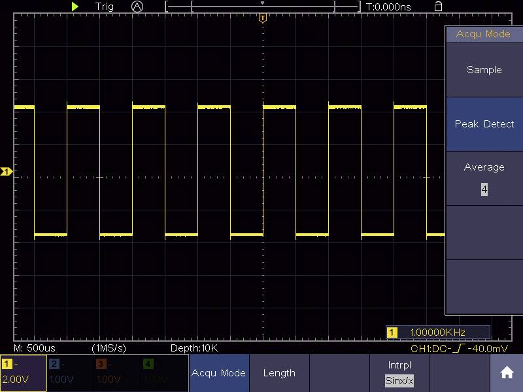This screenshot has width=523, height=392.
Task: Toggle Peak Detect acquisition mode
Action: pyautogui.click(x=484, y=124)
